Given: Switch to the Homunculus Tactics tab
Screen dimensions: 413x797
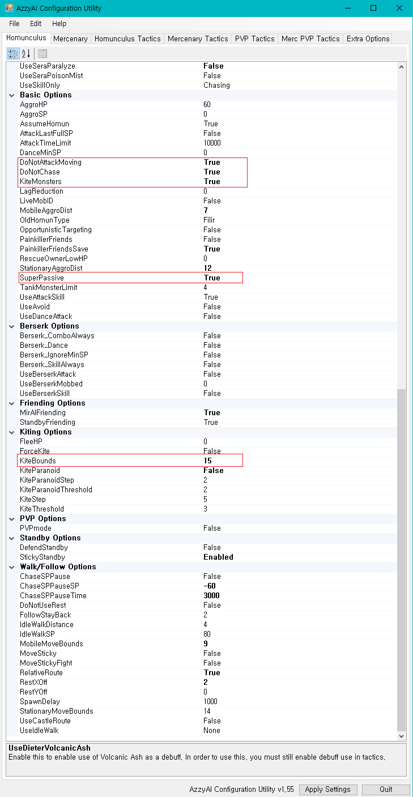Looking at the screenshot, I should pos(127,39).
